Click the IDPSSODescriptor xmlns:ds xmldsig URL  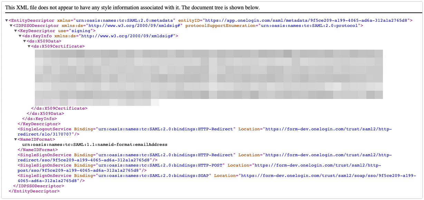tap(135, 26)
